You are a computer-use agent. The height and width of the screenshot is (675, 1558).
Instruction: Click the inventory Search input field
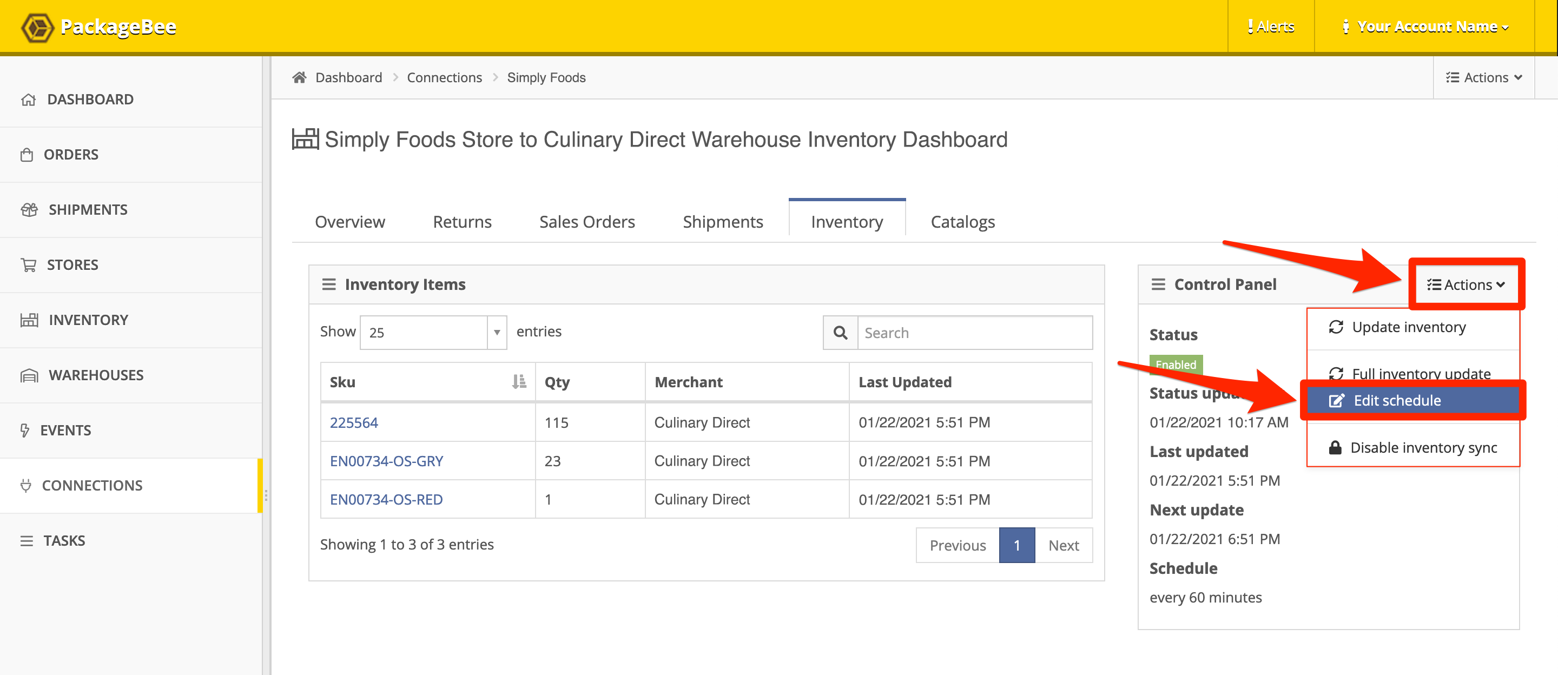coord(974,333)
